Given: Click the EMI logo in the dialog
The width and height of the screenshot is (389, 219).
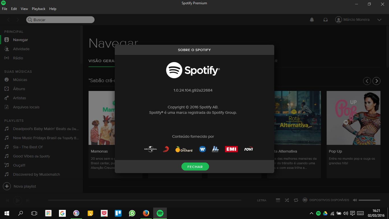Looking at the screenshot, I should coord(231,149).
